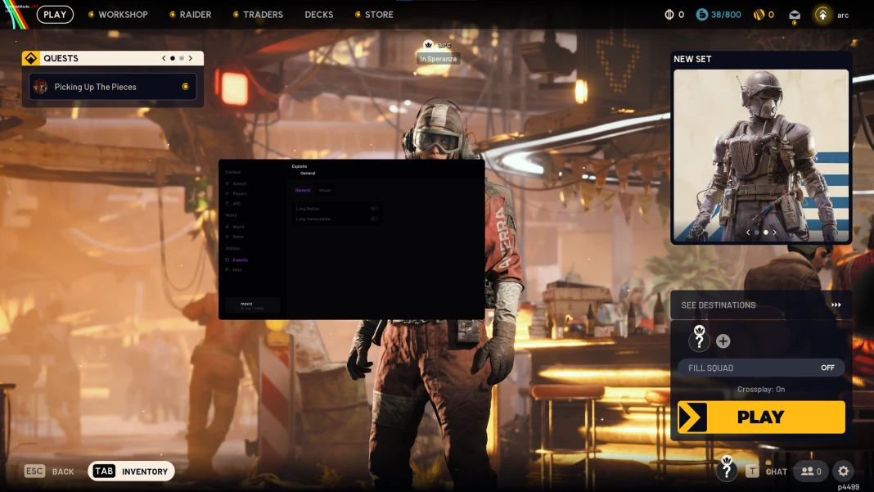The height and width of the screenshot is (492, 874).
Task: Open the friends list icon
Action: (x=811, y=472)
